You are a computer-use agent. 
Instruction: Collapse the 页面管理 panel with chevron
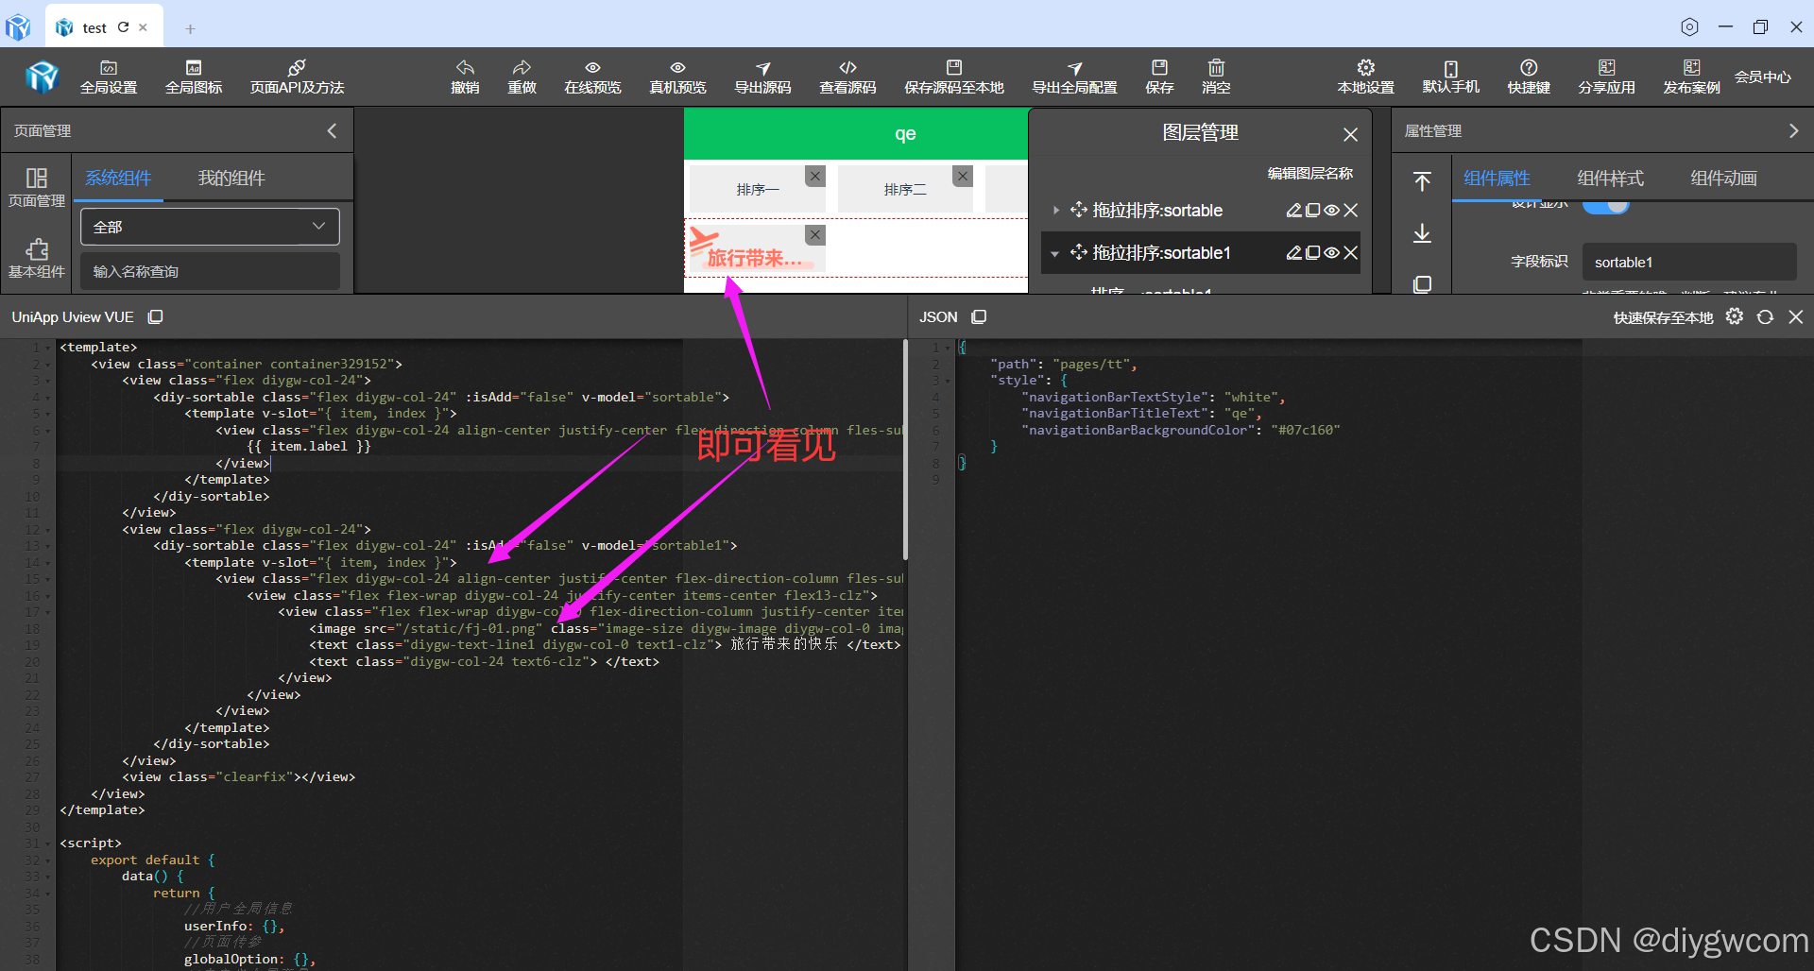(332, 130)
